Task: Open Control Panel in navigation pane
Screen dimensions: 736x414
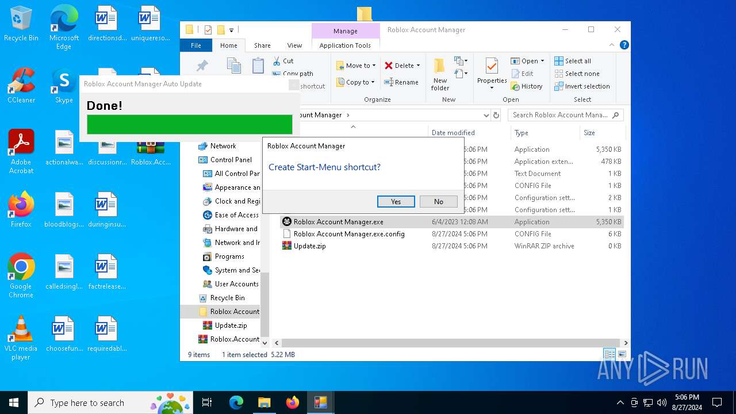Action: coord(231,160)
